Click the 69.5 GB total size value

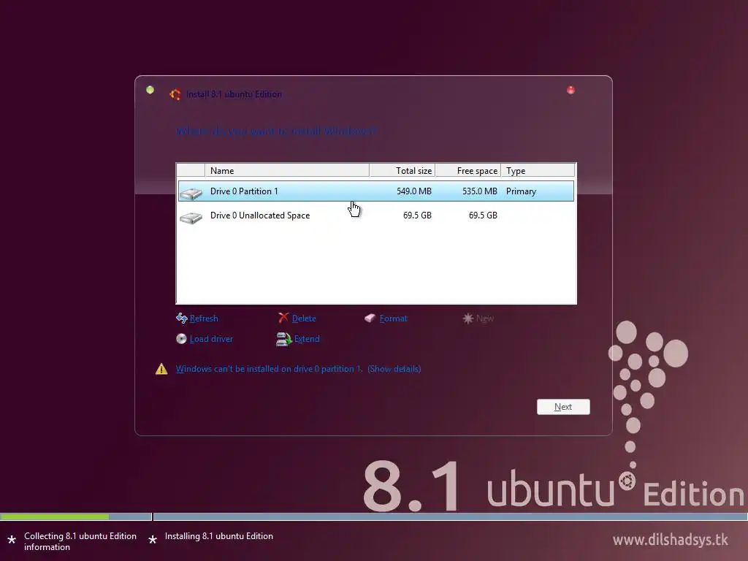417,215
